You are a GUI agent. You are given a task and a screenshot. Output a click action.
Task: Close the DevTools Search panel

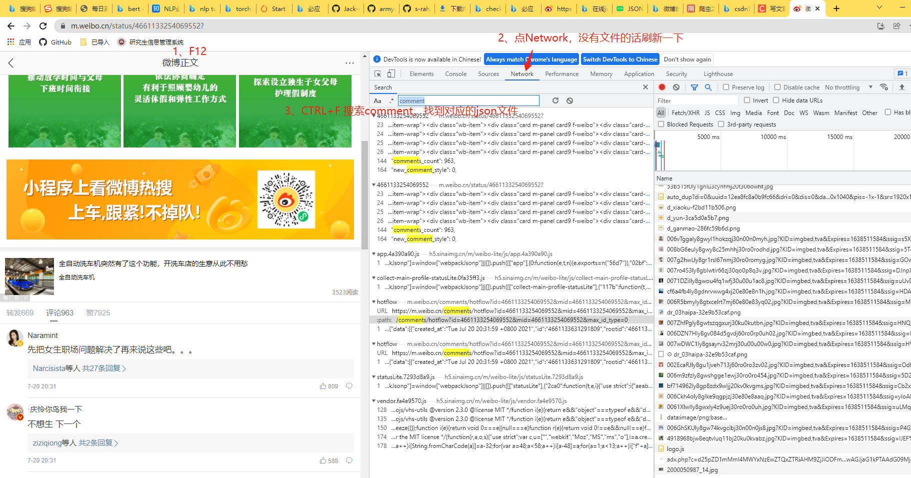[x=645, y=87]
